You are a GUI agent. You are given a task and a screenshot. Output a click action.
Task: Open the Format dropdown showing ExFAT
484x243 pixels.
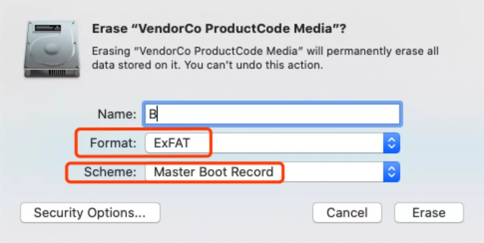[272, 143]
